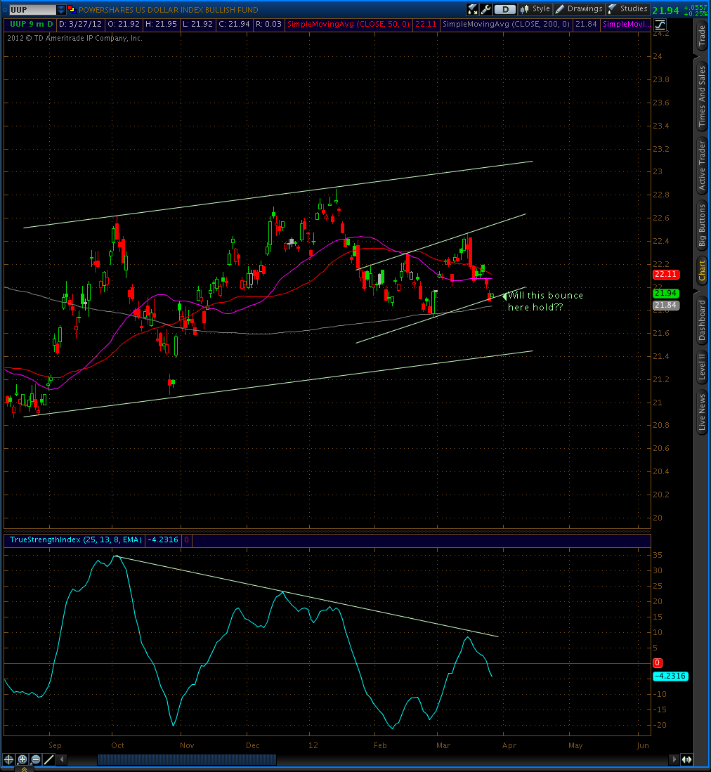The width and height of the screenshot is (711, 772).
Task: Open the Dashboard side tab
Action: pyautogui.click(x=702, y=320)
